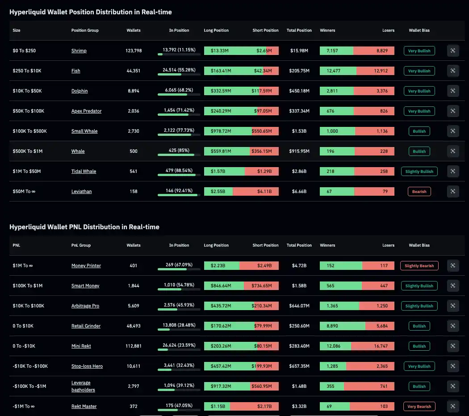Click Very Bearish badge in Rekt Master row

[419, 407]
